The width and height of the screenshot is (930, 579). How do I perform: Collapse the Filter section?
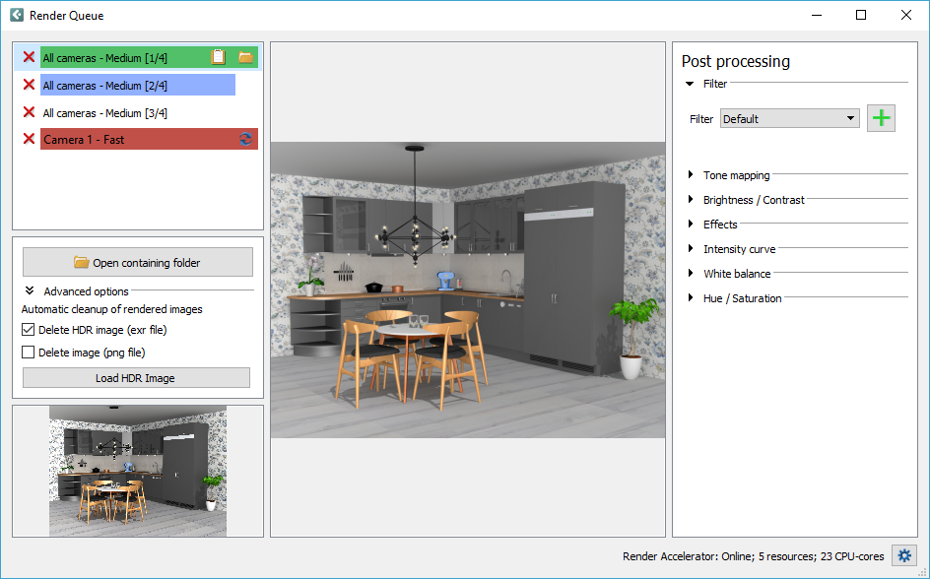[690, 84]
